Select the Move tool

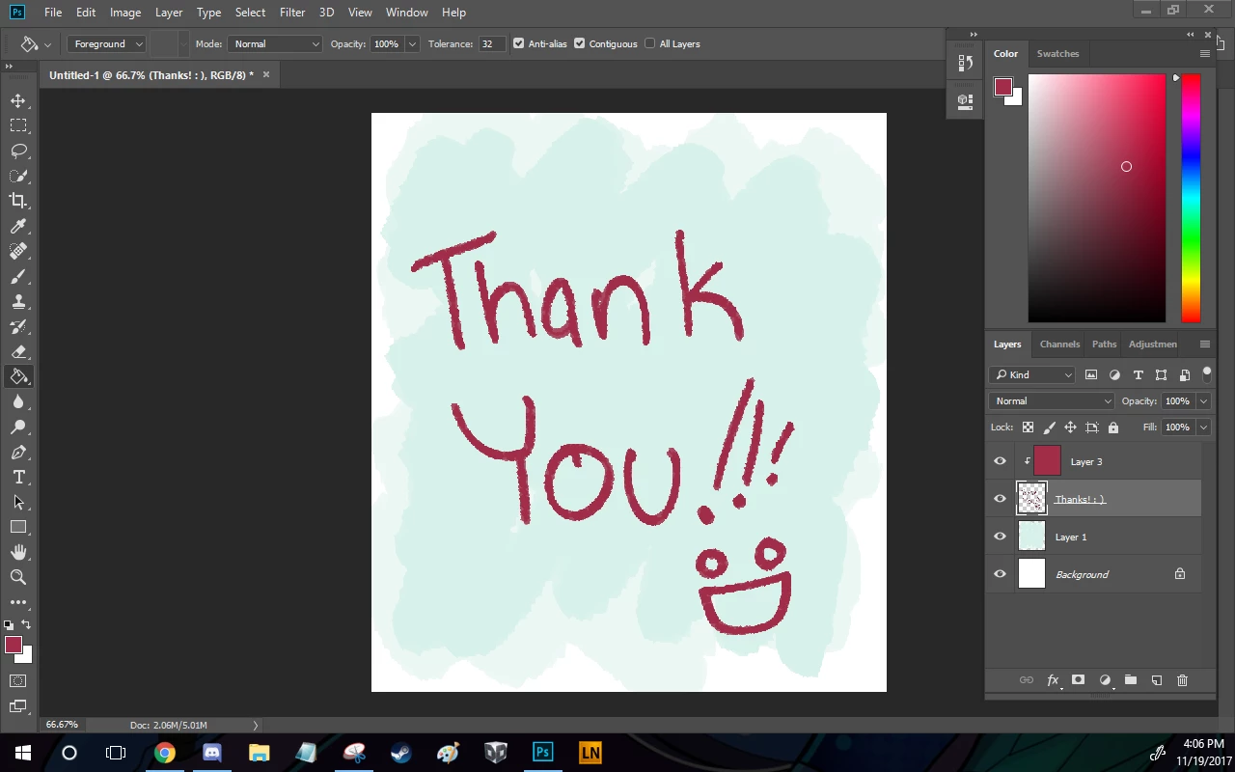click(x=18, y=100)
